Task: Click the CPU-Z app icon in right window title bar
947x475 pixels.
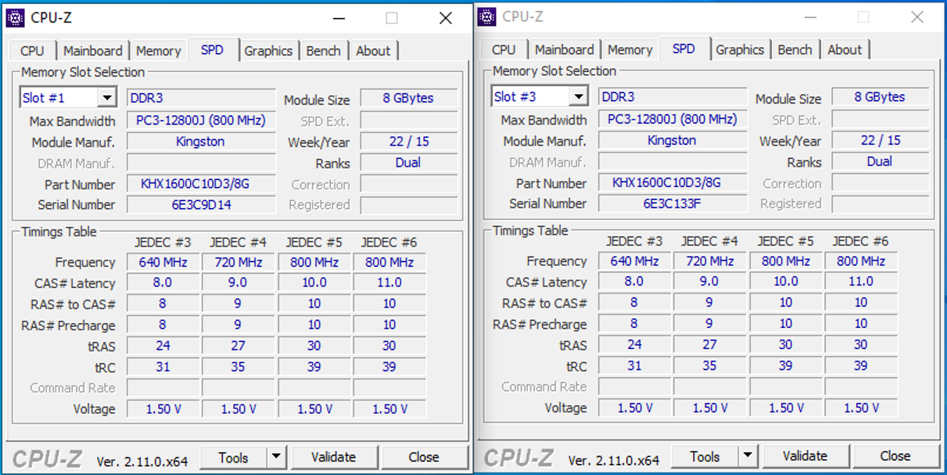Action: [487, 16]
